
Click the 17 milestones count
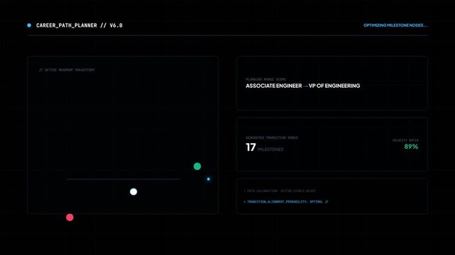(x=251, y=147)
